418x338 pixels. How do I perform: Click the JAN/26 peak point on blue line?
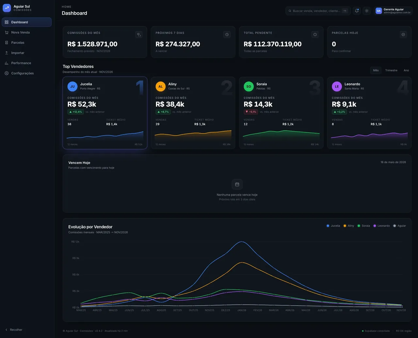[242, 242]
